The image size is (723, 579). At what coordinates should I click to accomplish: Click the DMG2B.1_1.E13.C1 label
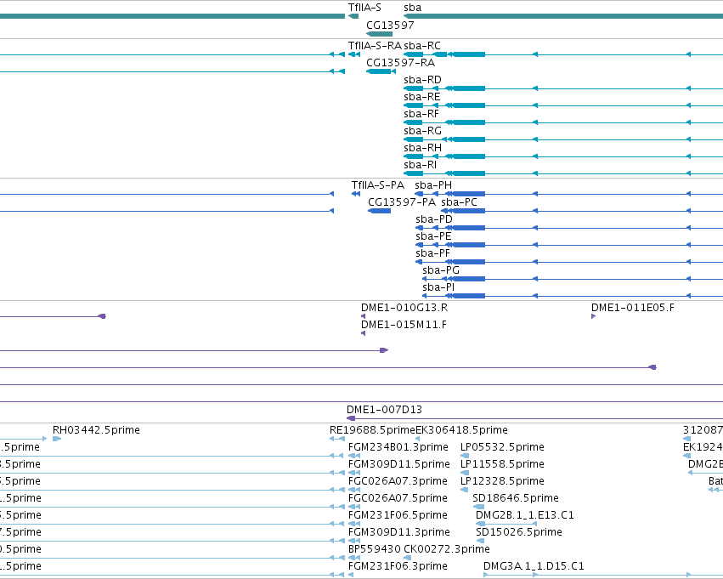525,515
